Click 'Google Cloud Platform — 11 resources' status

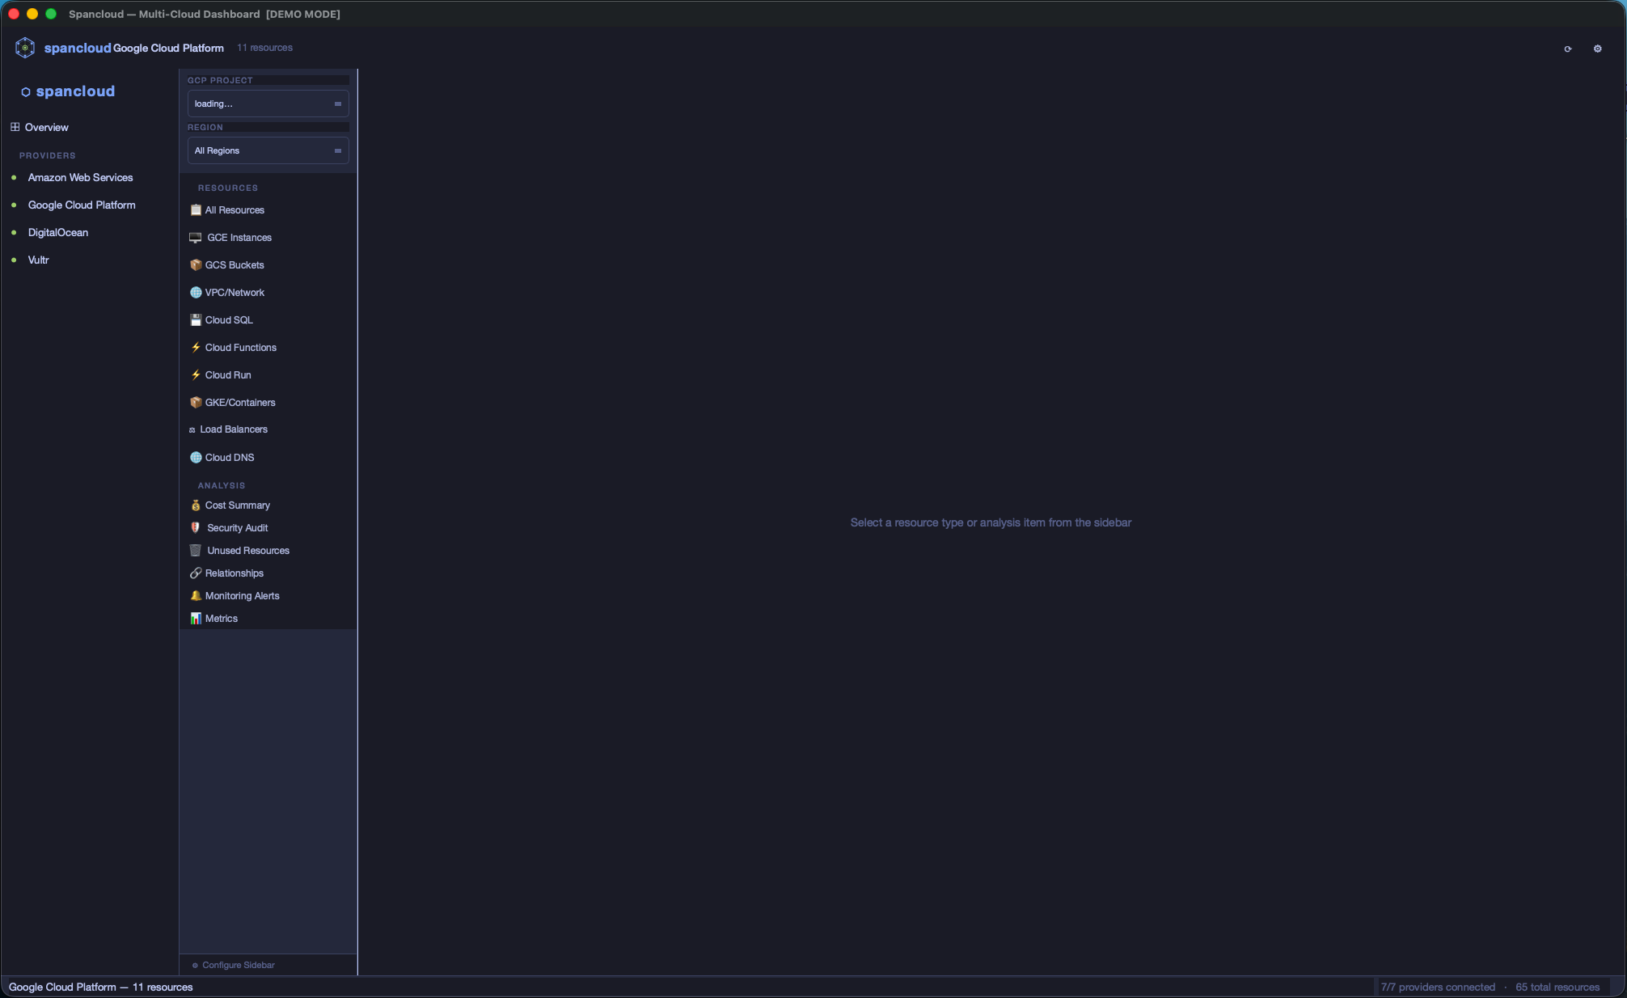(x=101, y=987)
